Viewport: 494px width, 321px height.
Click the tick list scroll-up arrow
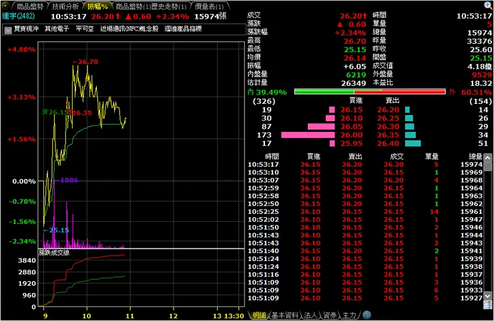[x=488, y=157]
